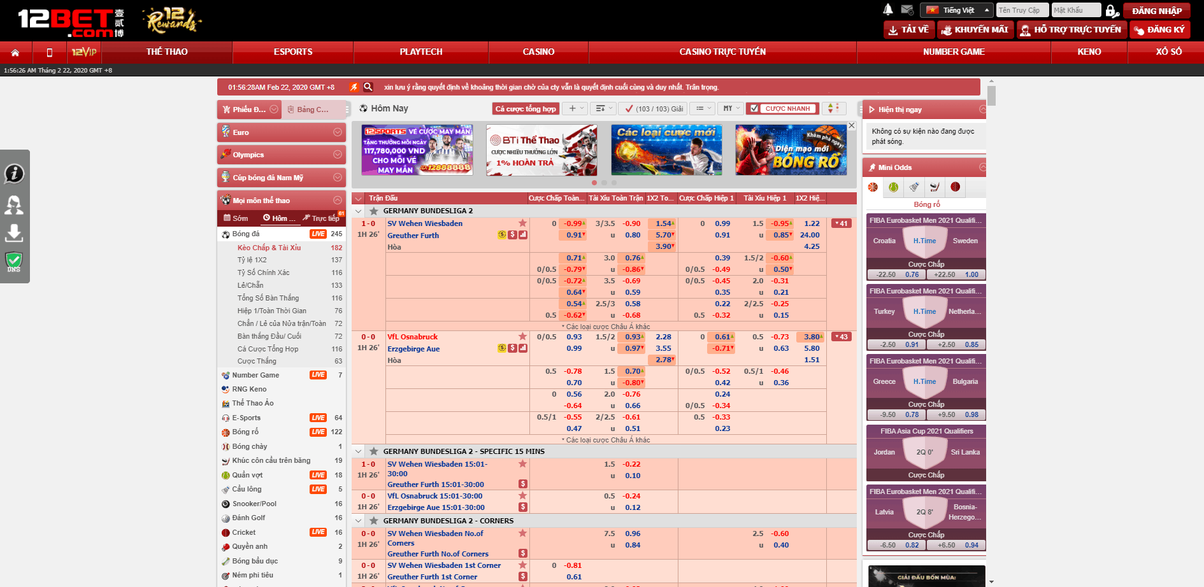Click the Cá cược tổng hợp button
Viewport: 1204px width, 587px height.
(x=526, y=109)
